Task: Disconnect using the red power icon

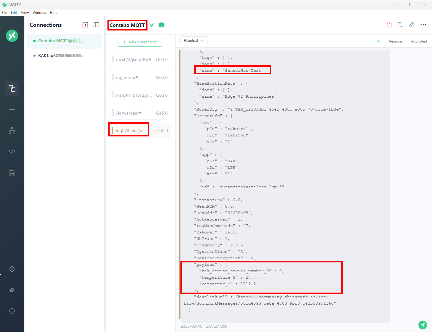Action: [390, 25]
